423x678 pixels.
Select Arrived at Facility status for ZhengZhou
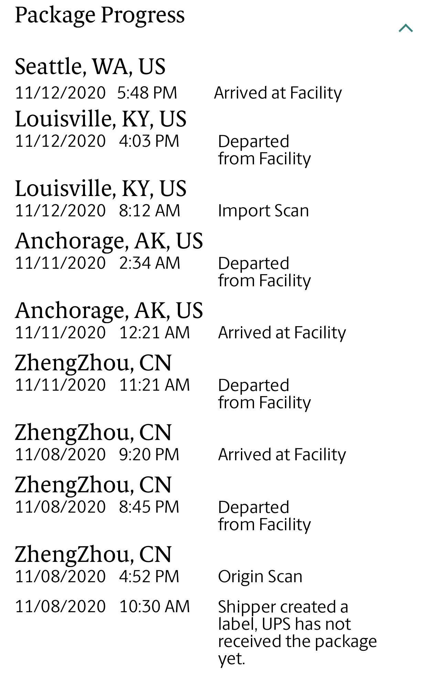pyautogui.click(x=282, y=455)
